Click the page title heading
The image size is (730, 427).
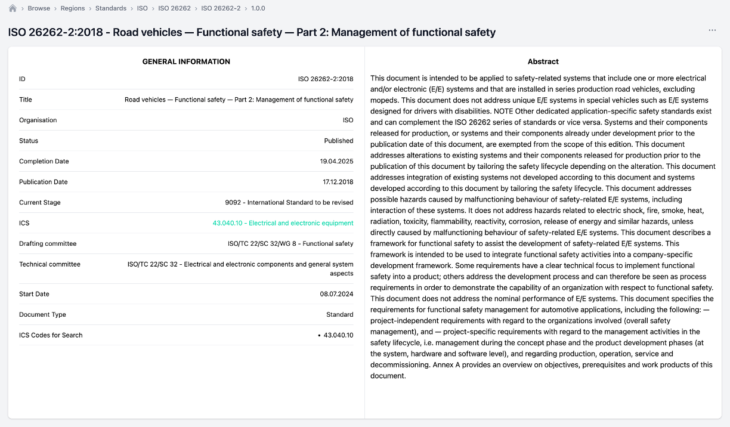tap(252, 32)
